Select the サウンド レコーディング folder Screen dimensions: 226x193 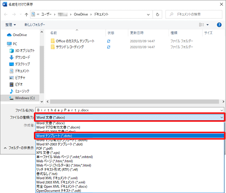67,47
